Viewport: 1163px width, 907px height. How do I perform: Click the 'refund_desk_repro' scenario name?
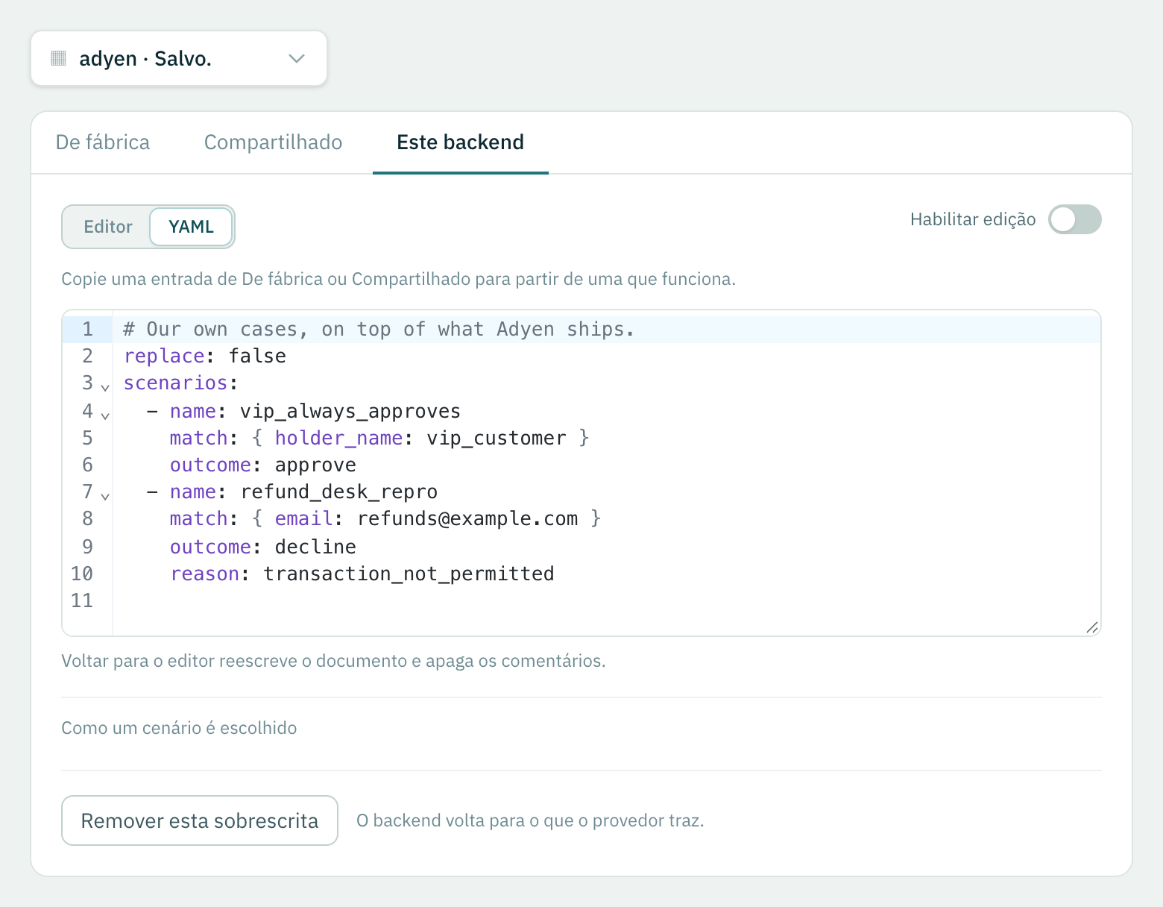(x=339, y=492)
